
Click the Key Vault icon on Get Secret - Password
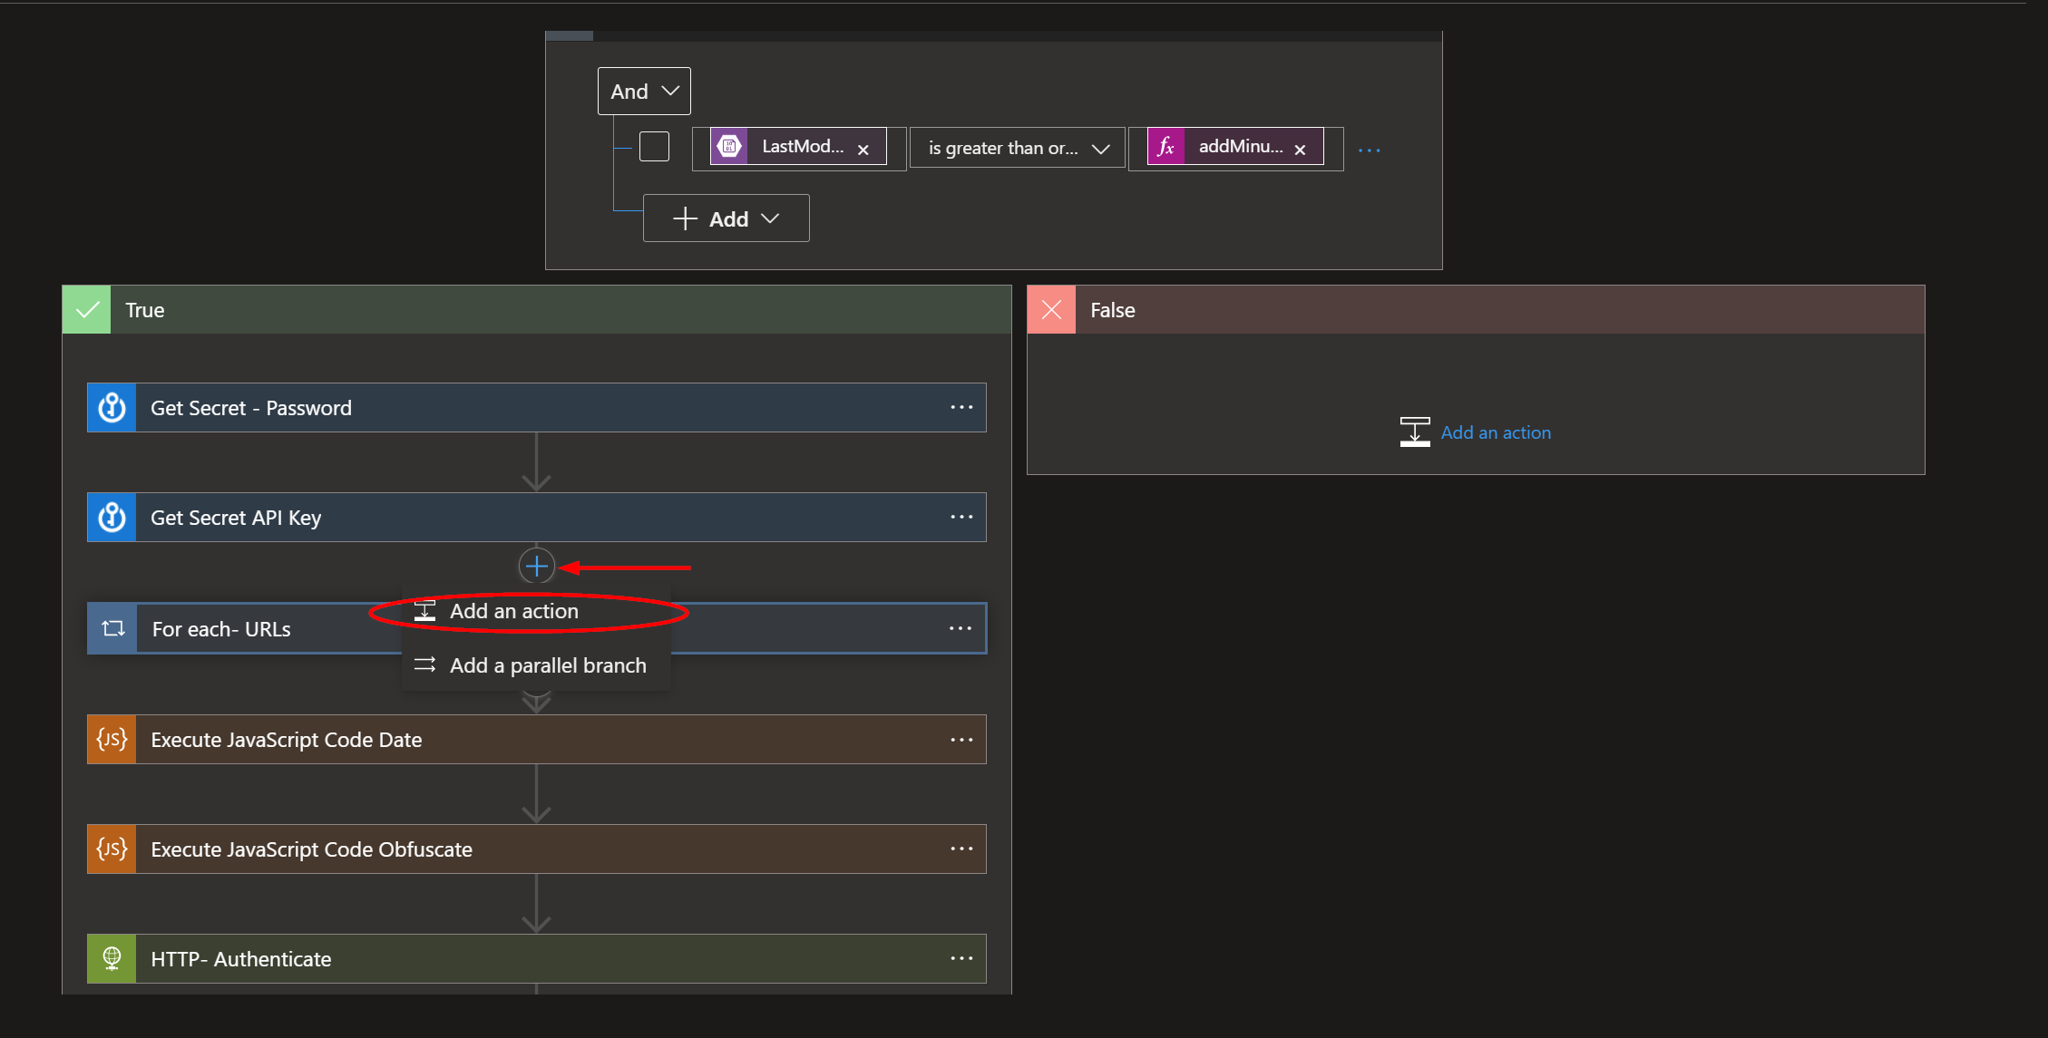(x=112, y=408)
